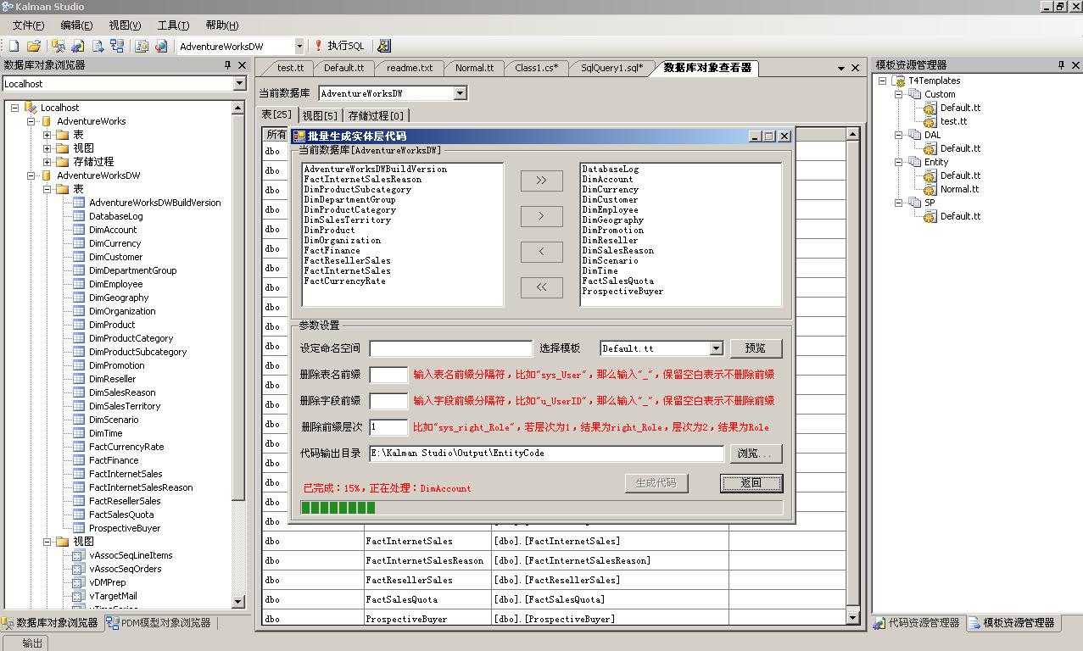
Task: Expand the 存储过程 folder under AdventureWorks
Action: point(47,162)
